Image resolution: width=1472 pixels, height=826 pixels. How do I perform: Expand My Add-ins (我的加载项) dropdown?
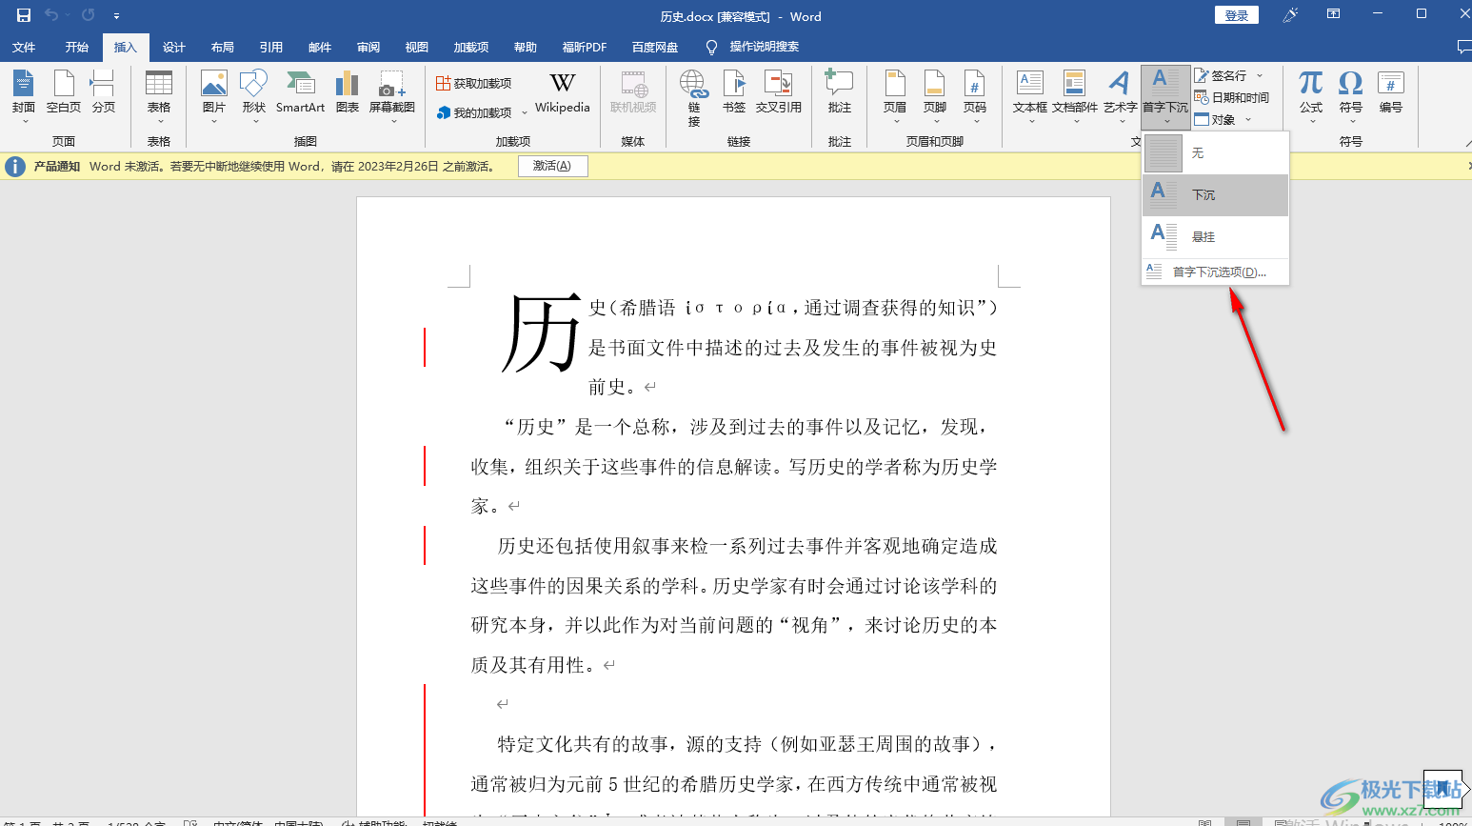point(525,112)
